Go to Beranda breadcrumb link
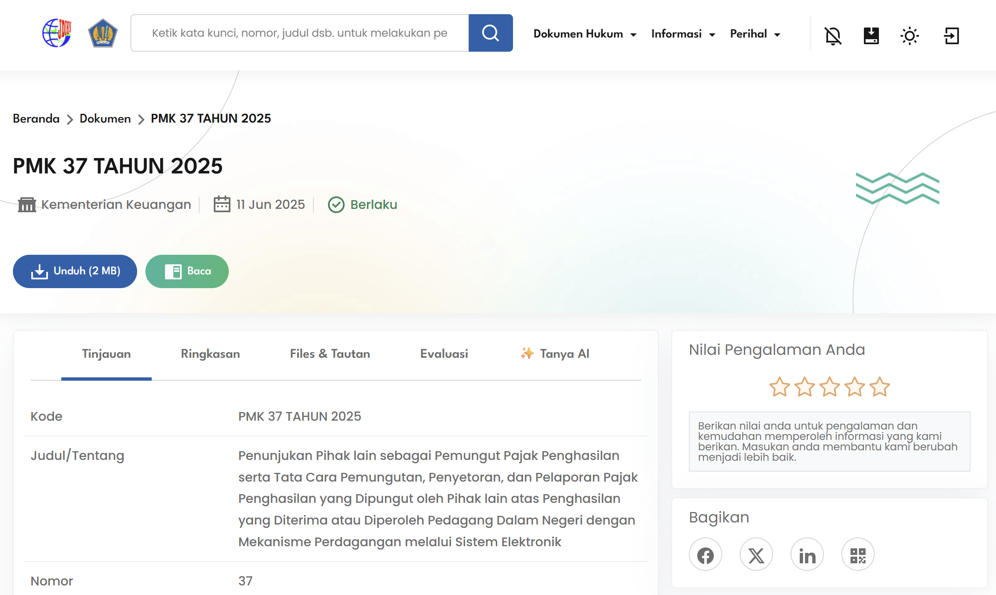Screen dimensions: 996x595 click(36, 118)
